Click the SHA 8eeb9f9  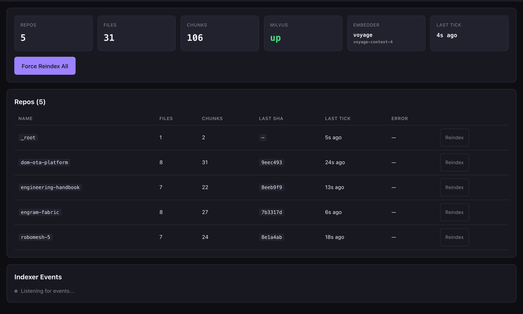click(272, 187)
